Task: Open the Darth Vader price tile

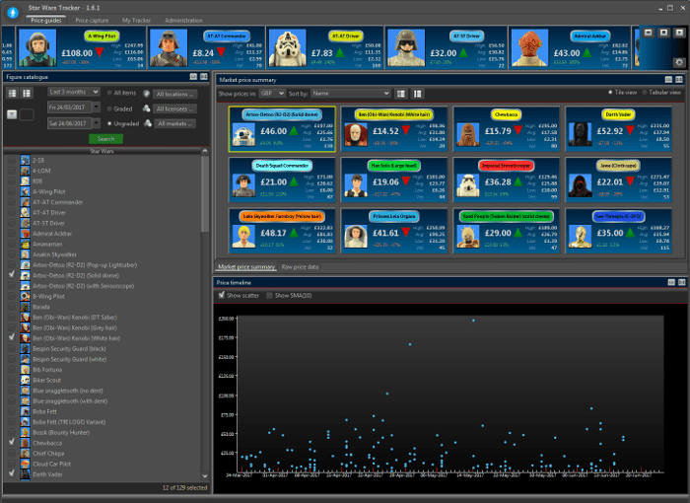Action: (618, 128)
